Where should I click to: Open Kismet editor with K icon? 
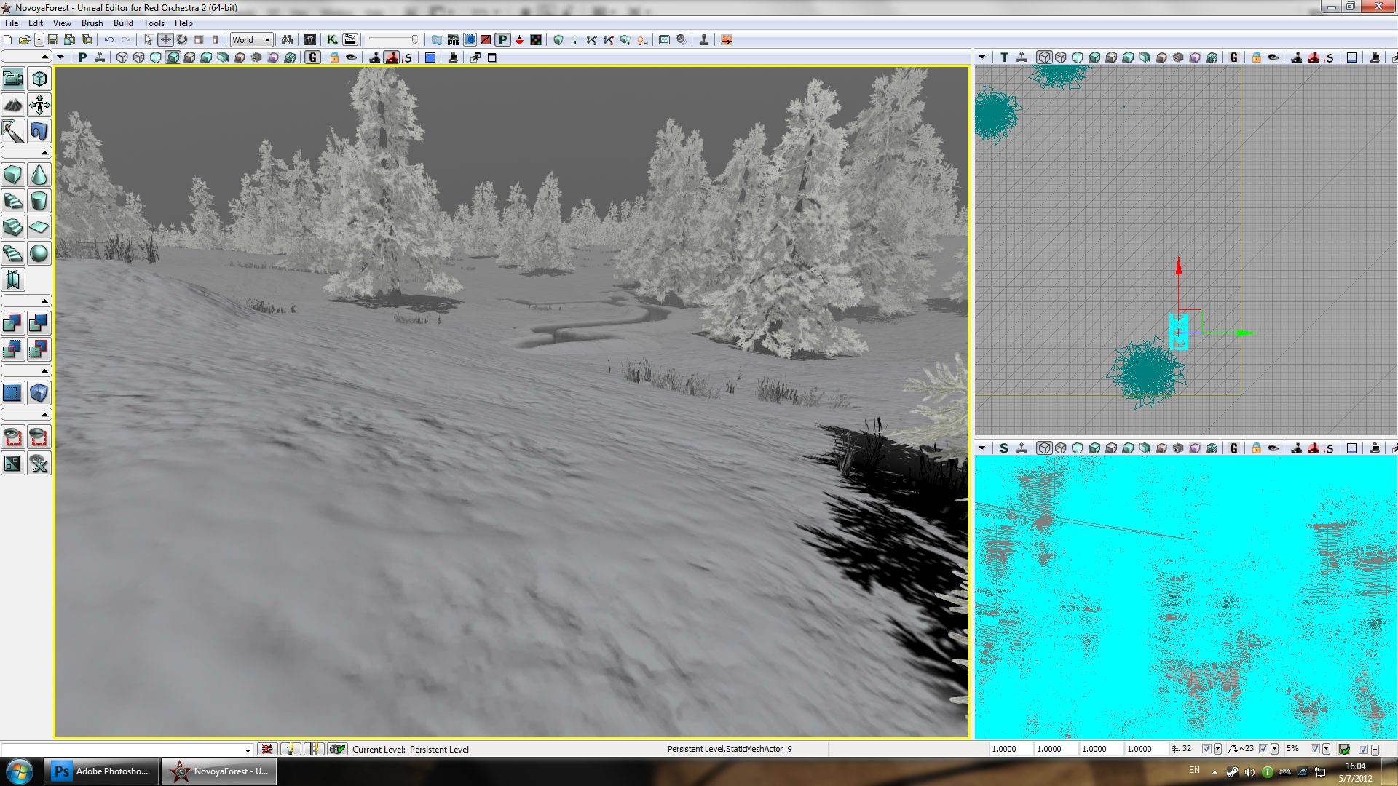(332, 40)
